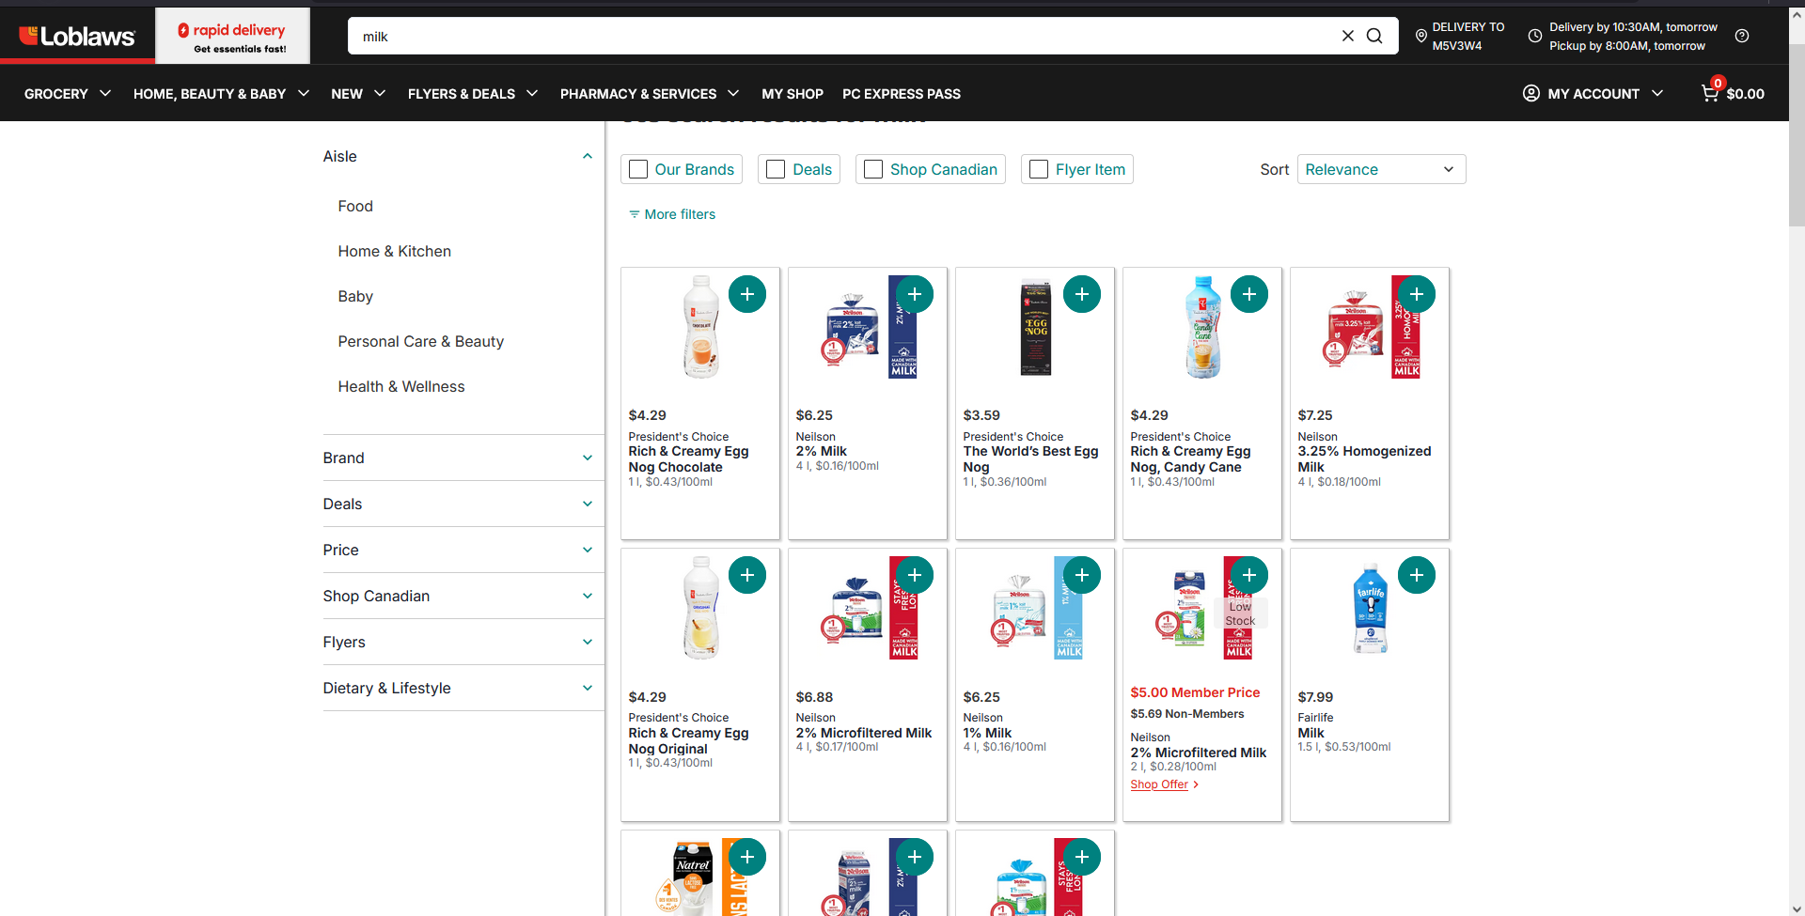Open the Grocery menu

[68, 94]
